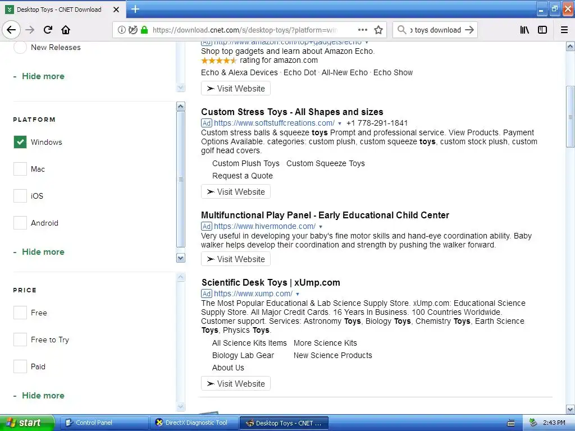Open Scientific Desk Toys xUmp.com headline
Image resolution: width=575 pixels, height=431 pixels.
tap(271, 283)
